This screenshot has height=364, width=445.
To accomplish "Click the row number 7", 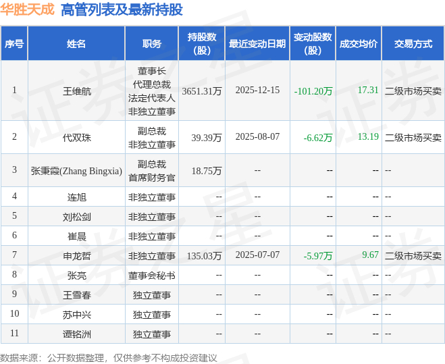I will 14,255.
